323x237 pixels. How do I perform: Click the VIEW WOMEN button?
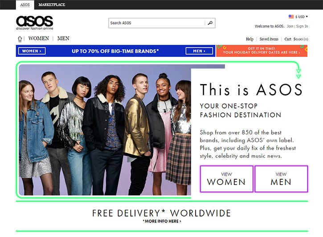click(x=227, y=179)
